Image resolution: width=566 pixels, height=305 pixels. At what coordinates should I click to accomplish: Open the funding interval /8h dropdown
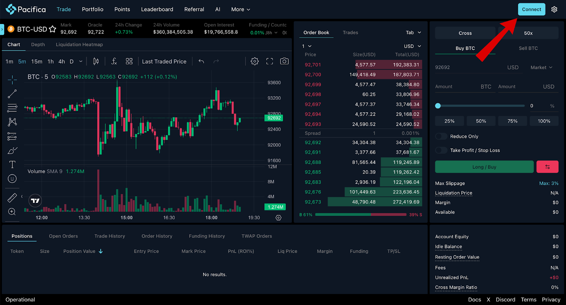(272, 33)
